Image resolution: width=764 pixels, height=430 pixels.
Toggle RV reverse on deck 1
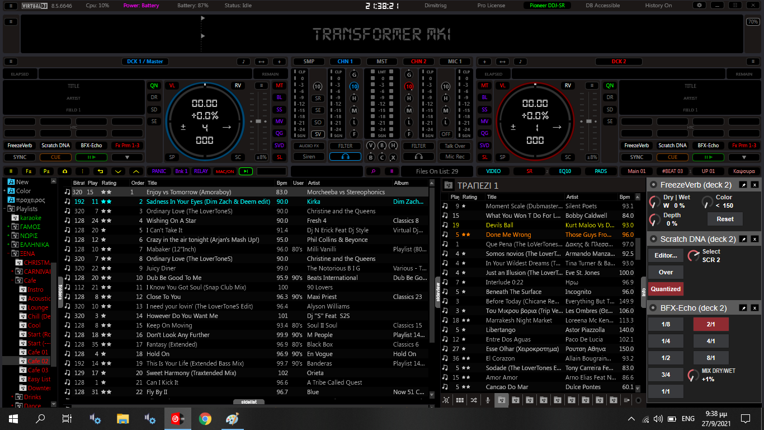pos(238,86)
